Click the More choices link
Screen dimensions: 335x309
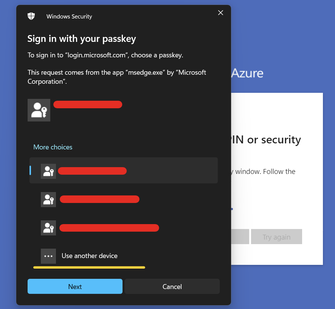[x=53, y=147]
